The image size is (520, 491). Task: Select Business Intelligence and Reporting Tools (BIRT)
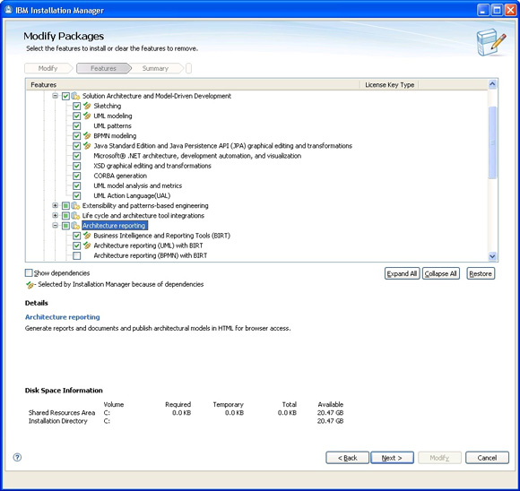162,236
